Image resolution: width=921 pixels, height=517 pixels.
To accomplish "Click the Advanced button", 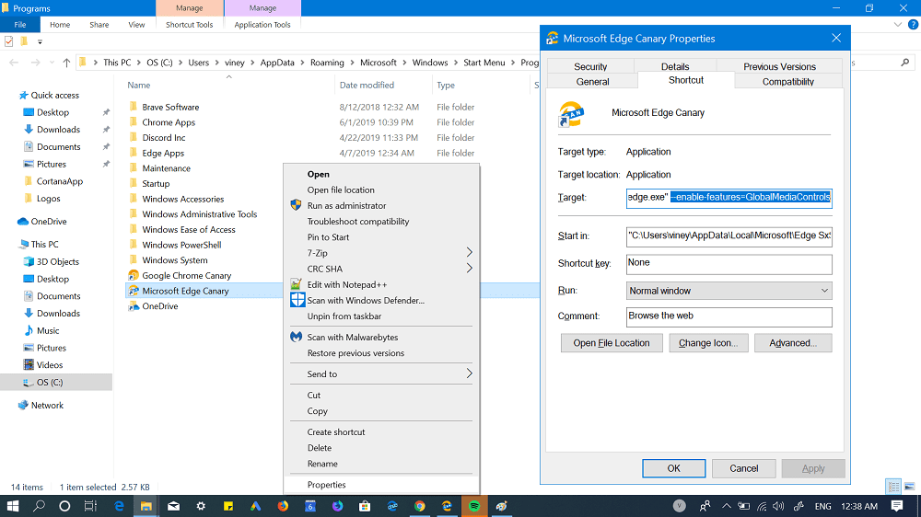I will pos(793,343).
